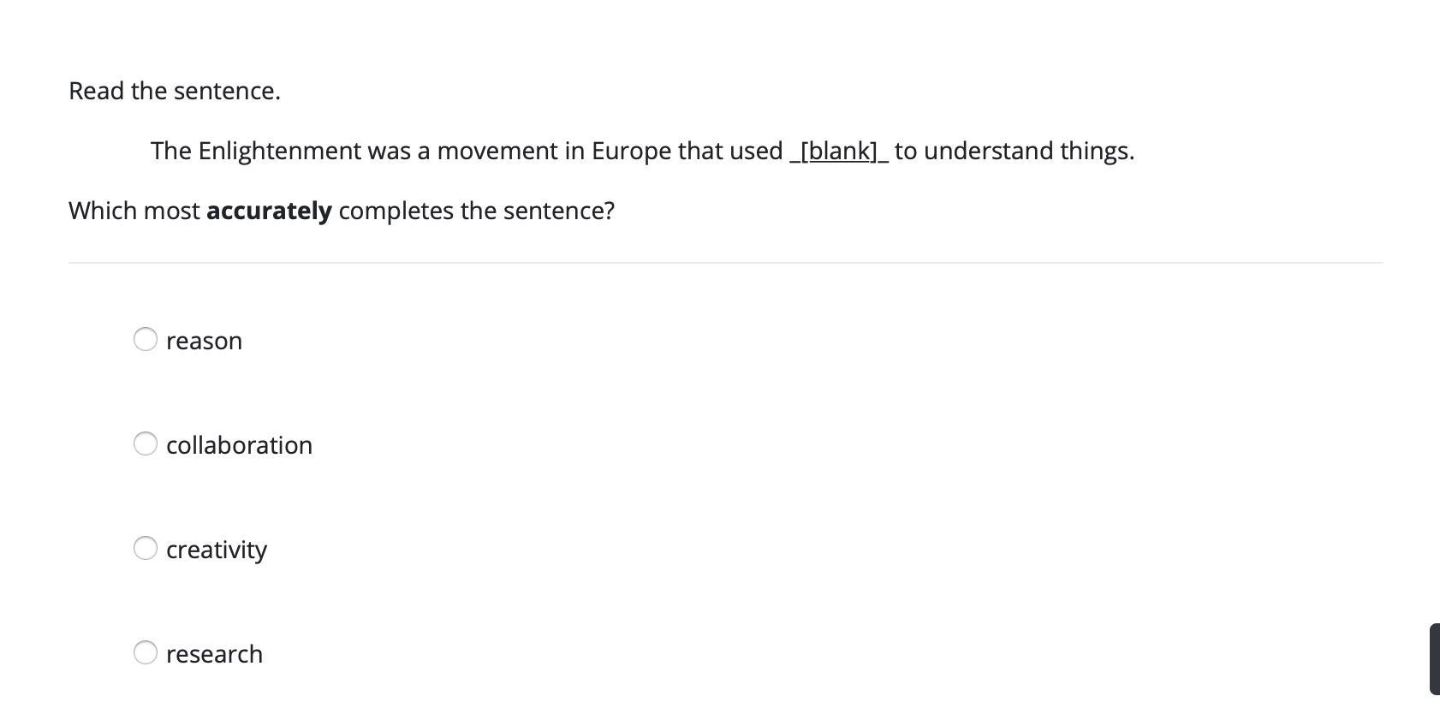Pick the "research" radio button

tap(146, 652)
